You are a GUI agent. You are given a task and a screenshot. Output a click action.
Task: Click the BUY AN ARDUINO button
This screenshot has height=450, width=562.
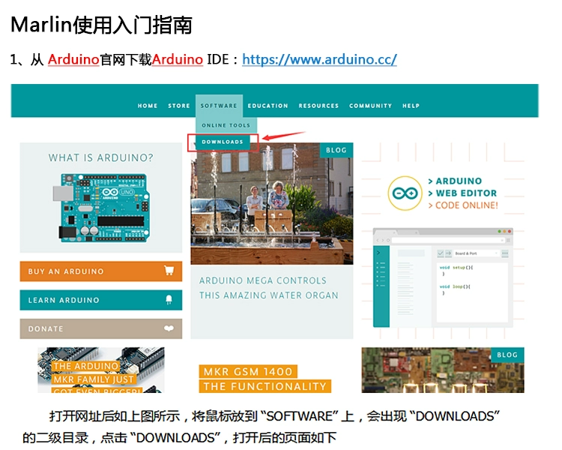point(100,271)
